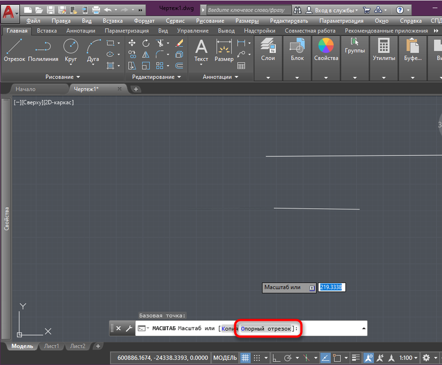The width and height of the screenshot is (442, 365).
Task: Toggle ortho mode in status bar
Action: tap(275, 358)
